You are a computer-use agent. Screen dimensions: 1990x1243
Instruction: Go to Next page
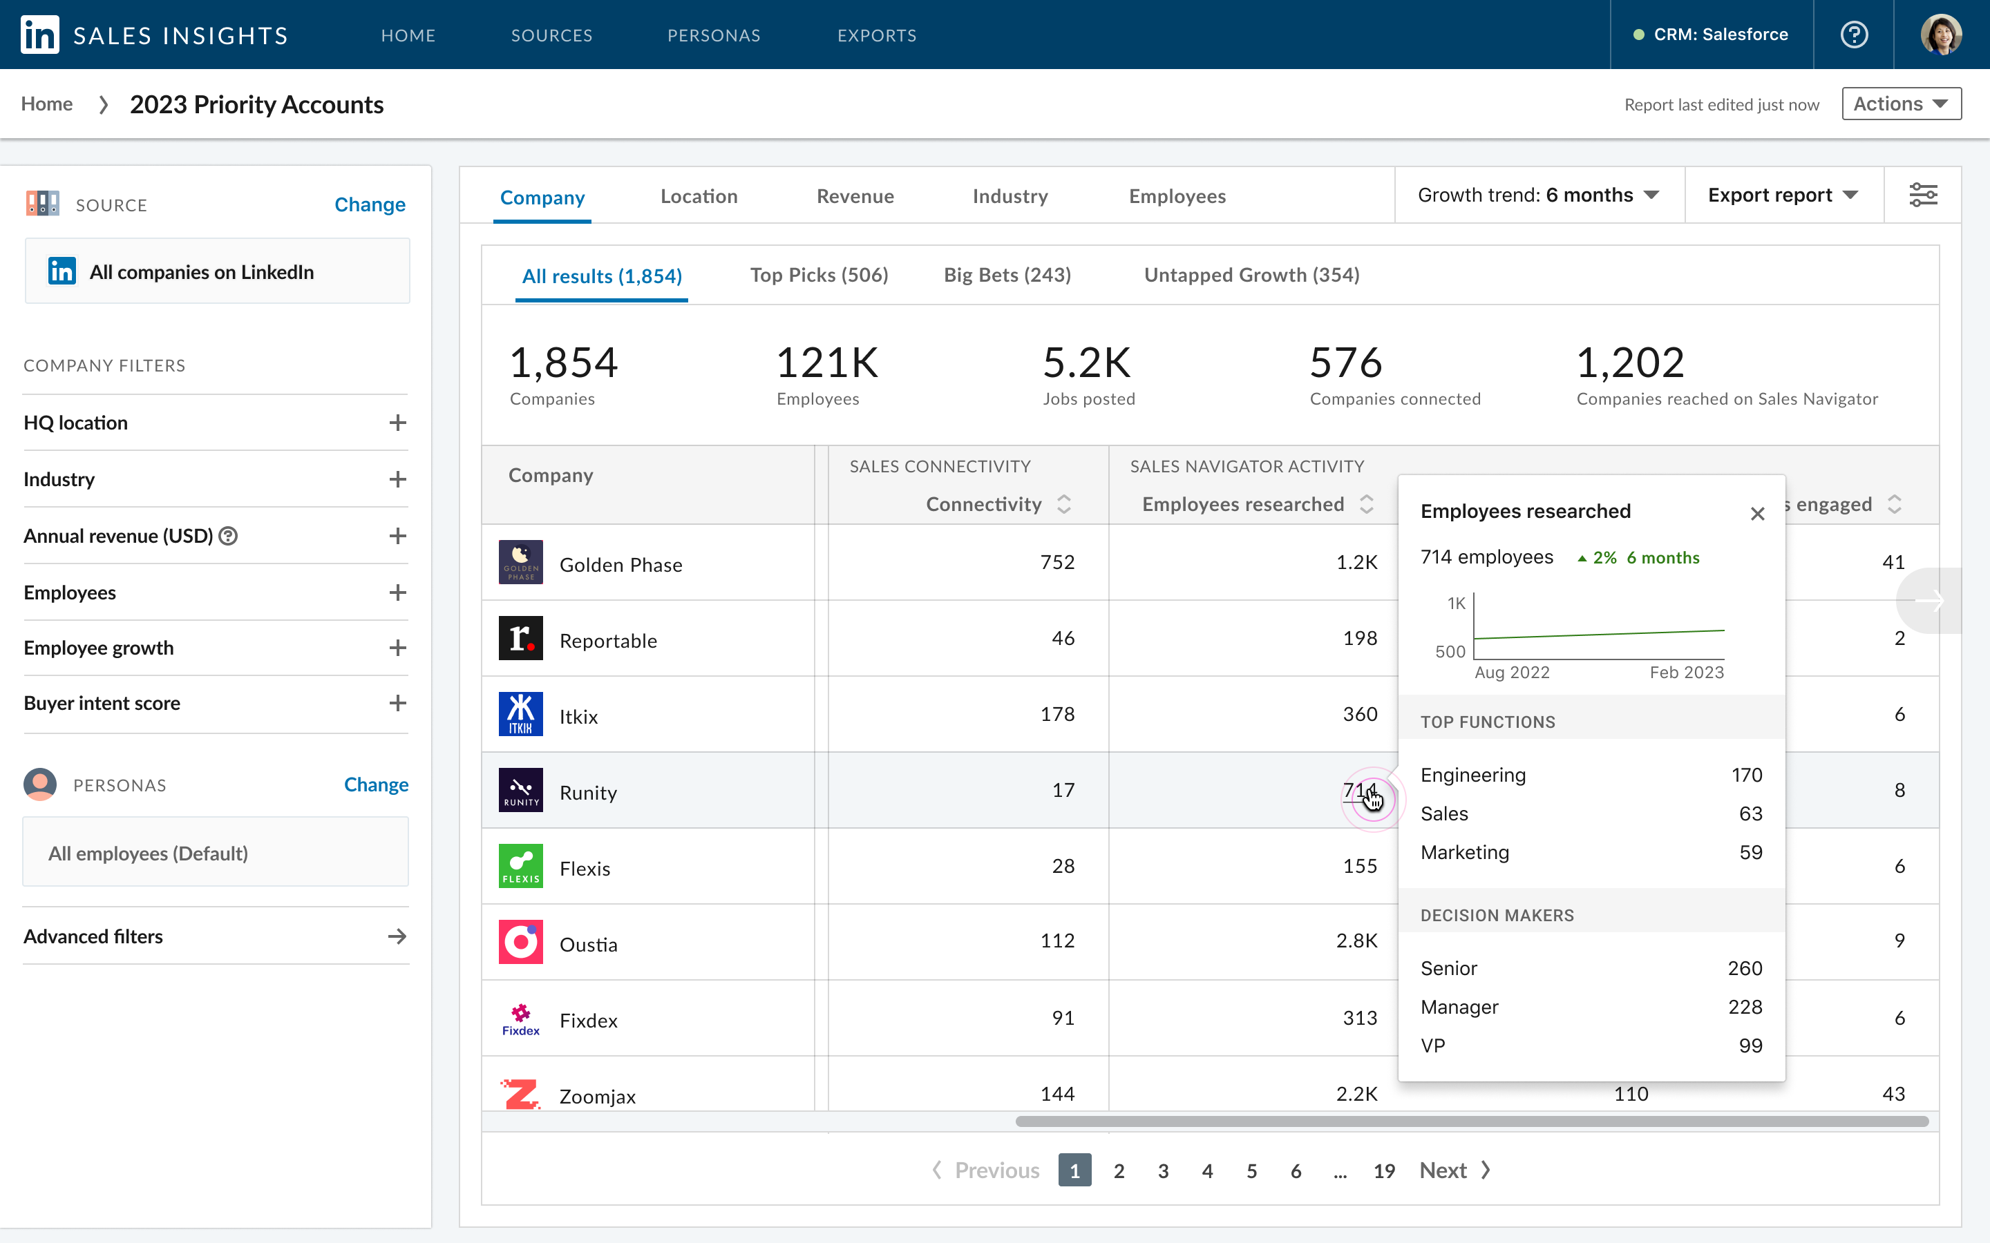1454,1170
